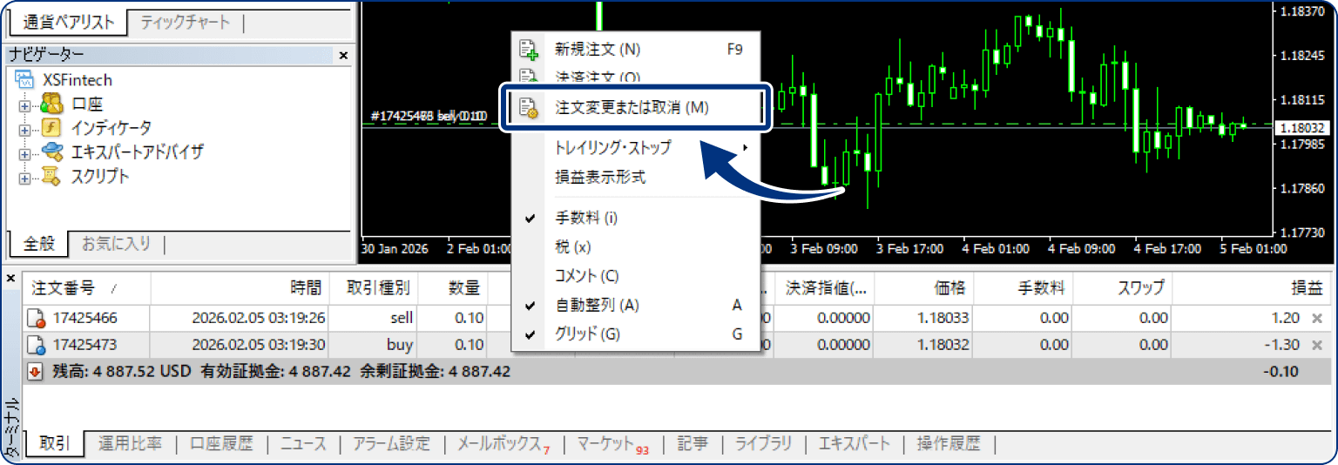Open the マーケット tab
Screen dimensions: 1338x465
(613, 444)
